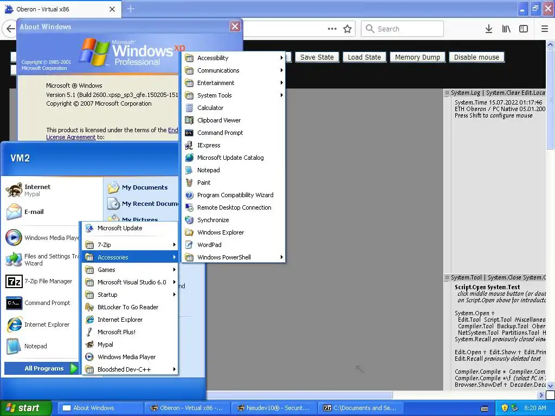Click Disable mouse button
Screen dimensions: 555x416
(476, 57)
